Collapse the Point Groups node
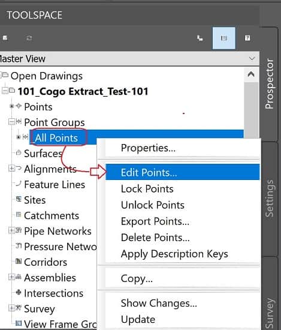The height and width of the screenshot is (330, 281). [x=12, y=122]
